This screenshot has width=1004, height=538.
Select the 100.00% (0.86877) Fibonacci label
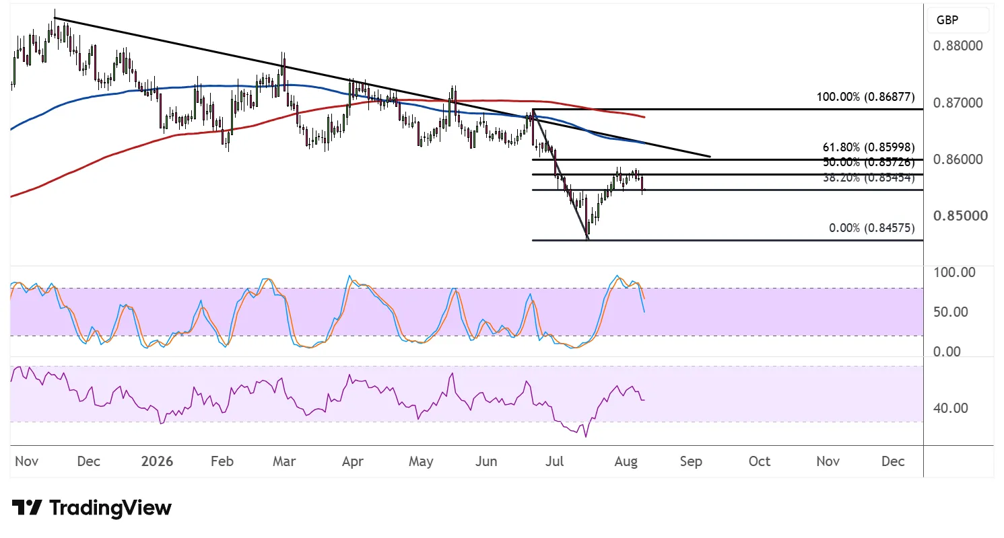tap(865, 97)
